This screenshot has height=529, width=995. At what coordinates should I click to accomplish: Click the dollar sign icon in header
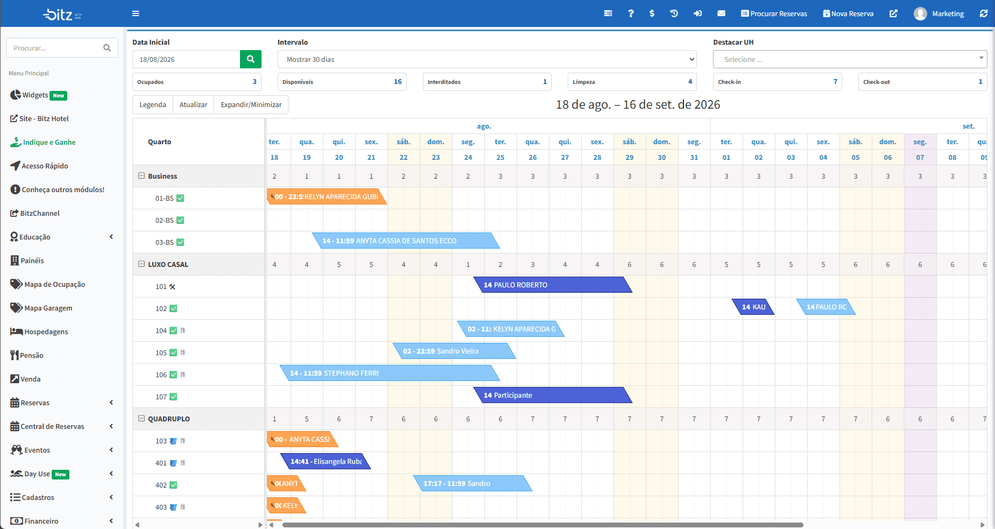tap(652, 13)
